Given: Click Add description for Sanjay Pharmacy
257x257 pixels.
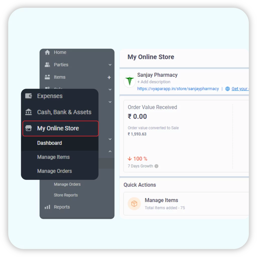Looking at the screenshot, I should click(154, 82).
